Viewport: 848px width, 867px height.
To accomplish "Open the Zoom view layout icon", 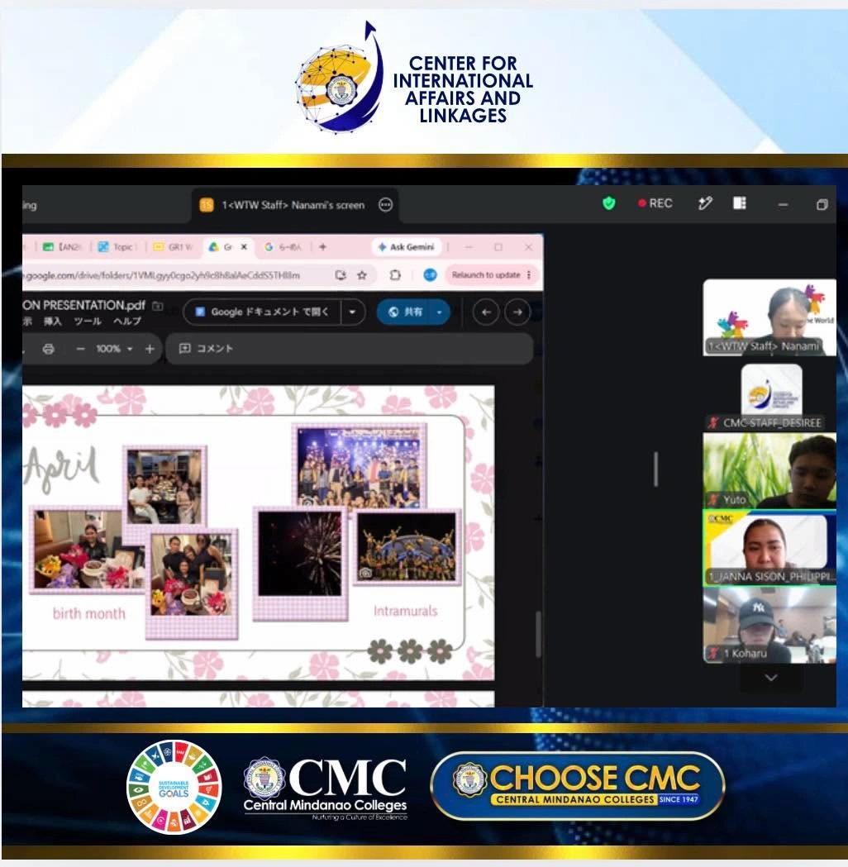I will pyautogui.click(x=739, y=203).
